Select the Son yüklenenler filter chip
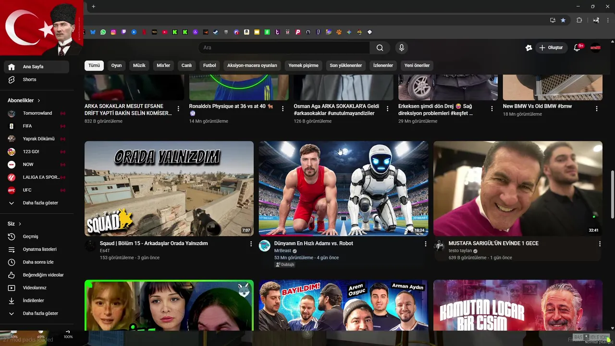Screen dimensions: 615x346 pyautogui.click(x=346, y=65)
